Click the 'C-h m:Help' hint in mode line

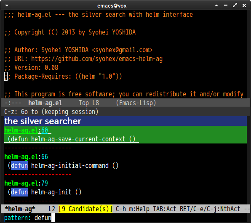(x=132, y=209)
